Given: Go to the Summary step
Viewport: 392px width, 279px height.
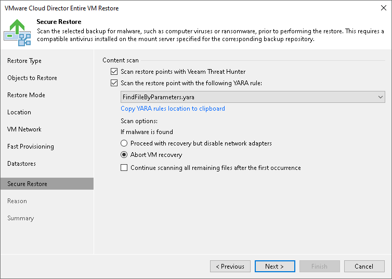Looking at the screenshot, I should 20,218.
